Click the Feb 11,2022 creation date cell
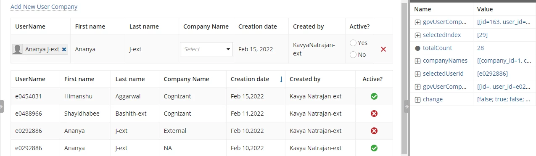 click(x=247, y=114)
